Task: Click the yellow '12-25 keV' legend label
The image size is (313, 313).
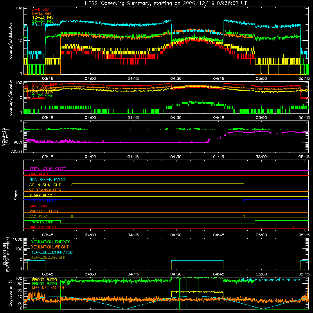Action: tap(43, 17)
